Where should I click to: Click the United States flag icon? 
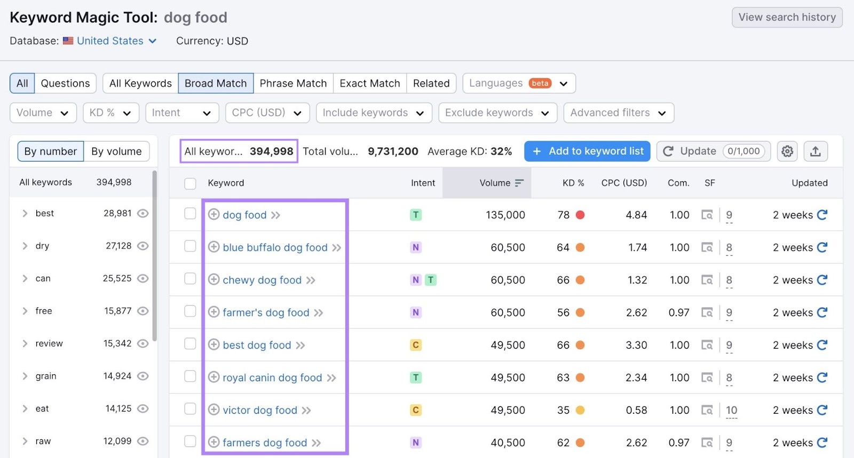tap(68, 41)
